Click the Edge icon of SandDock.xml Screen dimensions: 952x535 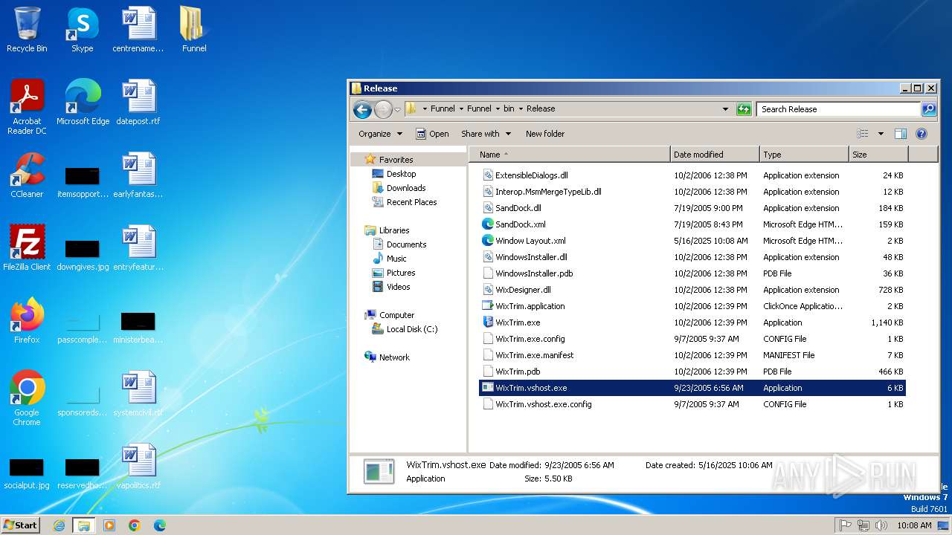(x=488, y=224)
